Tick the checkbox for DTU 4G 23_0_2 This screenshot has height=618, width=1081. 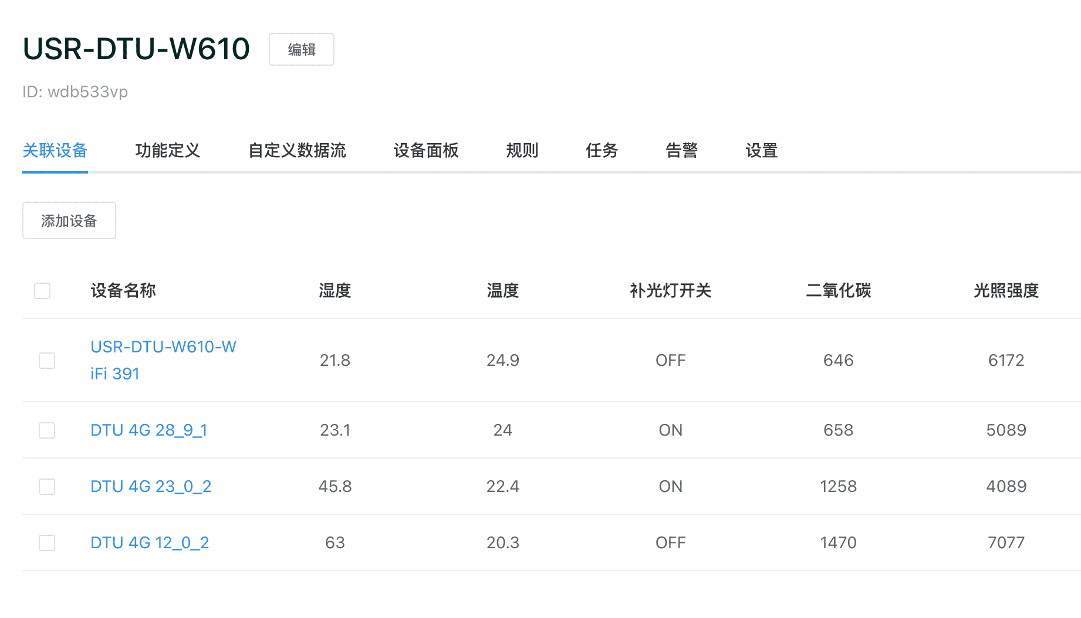click(47, 487)
